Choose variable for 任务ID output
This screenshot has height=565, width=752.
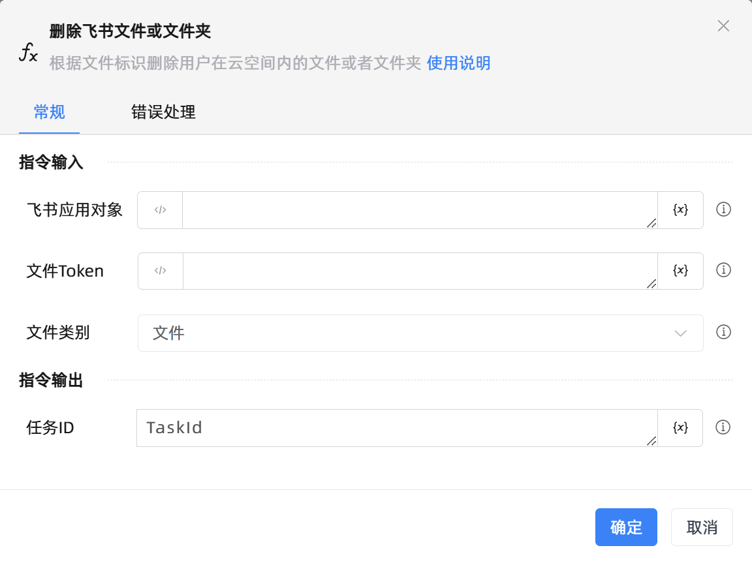click(x=680, y=427)
